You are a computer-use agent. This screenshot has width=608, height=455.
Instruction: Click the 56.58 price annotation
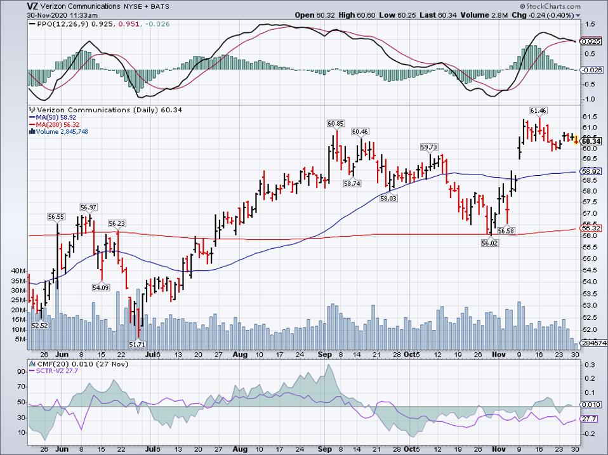click(506, 231)
